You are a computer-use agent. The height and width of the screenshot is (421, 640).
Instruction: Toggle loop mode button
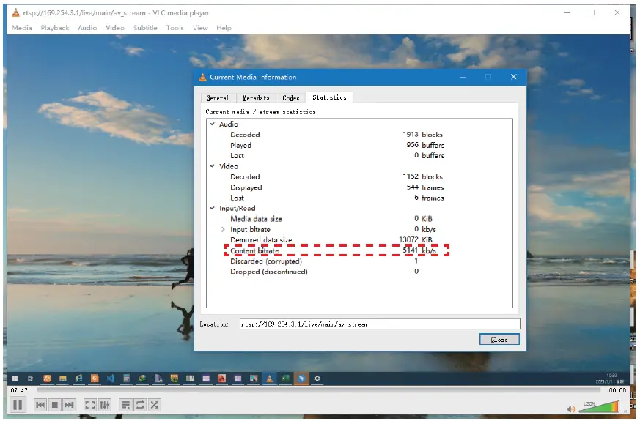point(140,405)
